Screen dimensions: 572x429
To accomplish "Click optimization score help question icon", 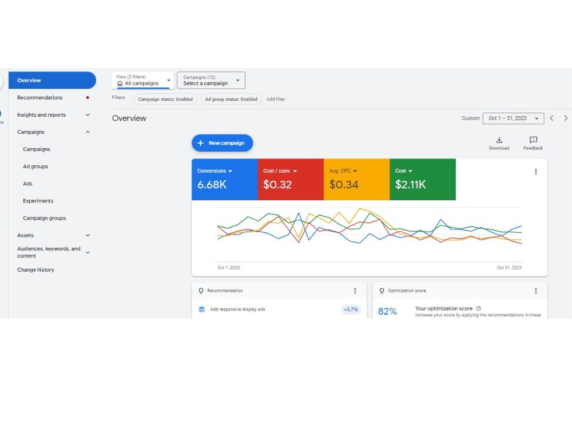I will [x=478, y=308].
